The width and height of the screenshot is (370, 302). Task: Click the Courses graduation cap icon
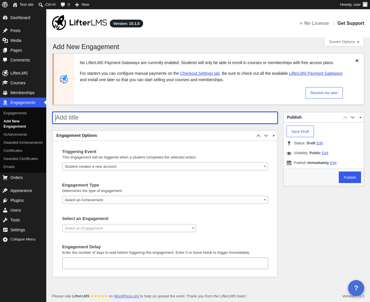[x=5, y=83]
